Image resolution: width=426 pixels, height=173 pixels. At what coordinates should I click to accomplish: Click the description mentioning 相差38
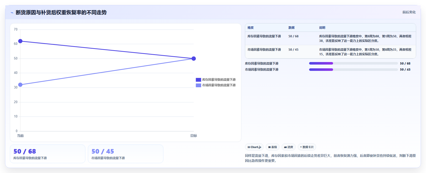click(365, 39)
